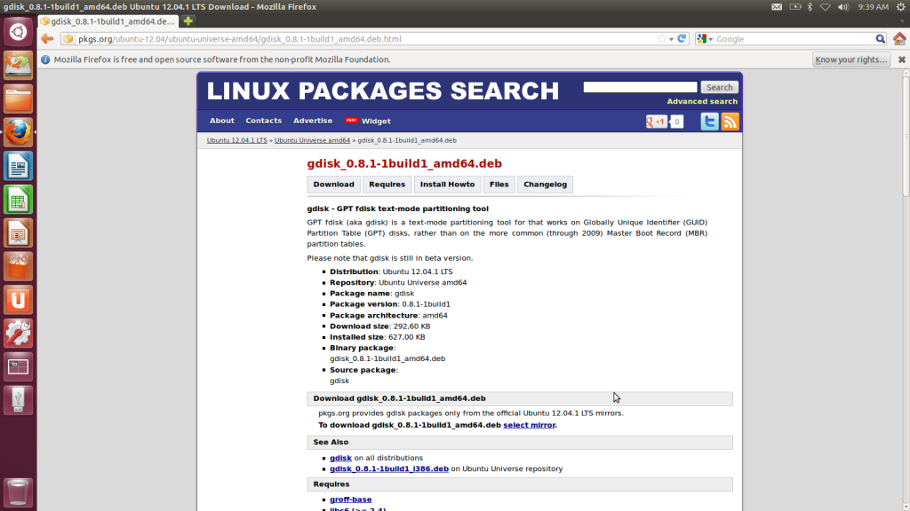Click Ubuntu Universe amd64 breadcrumb
This screenshot has height=511, width=910.
[x=312, y=140]
